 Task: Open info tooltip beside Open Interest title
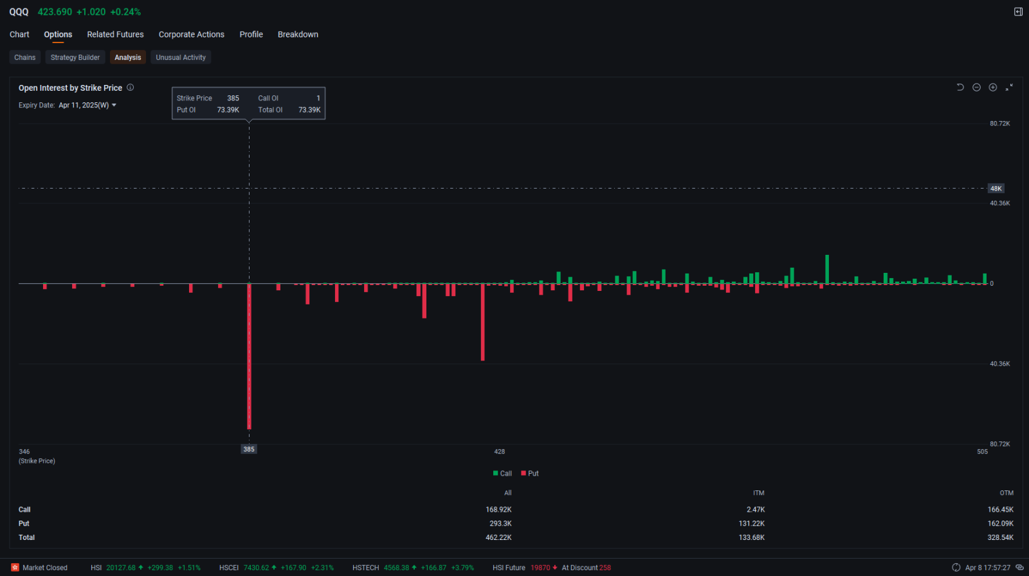pos(130,88)
